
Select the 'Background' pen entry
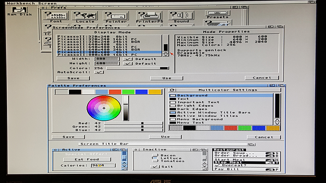tap(221, 95)
